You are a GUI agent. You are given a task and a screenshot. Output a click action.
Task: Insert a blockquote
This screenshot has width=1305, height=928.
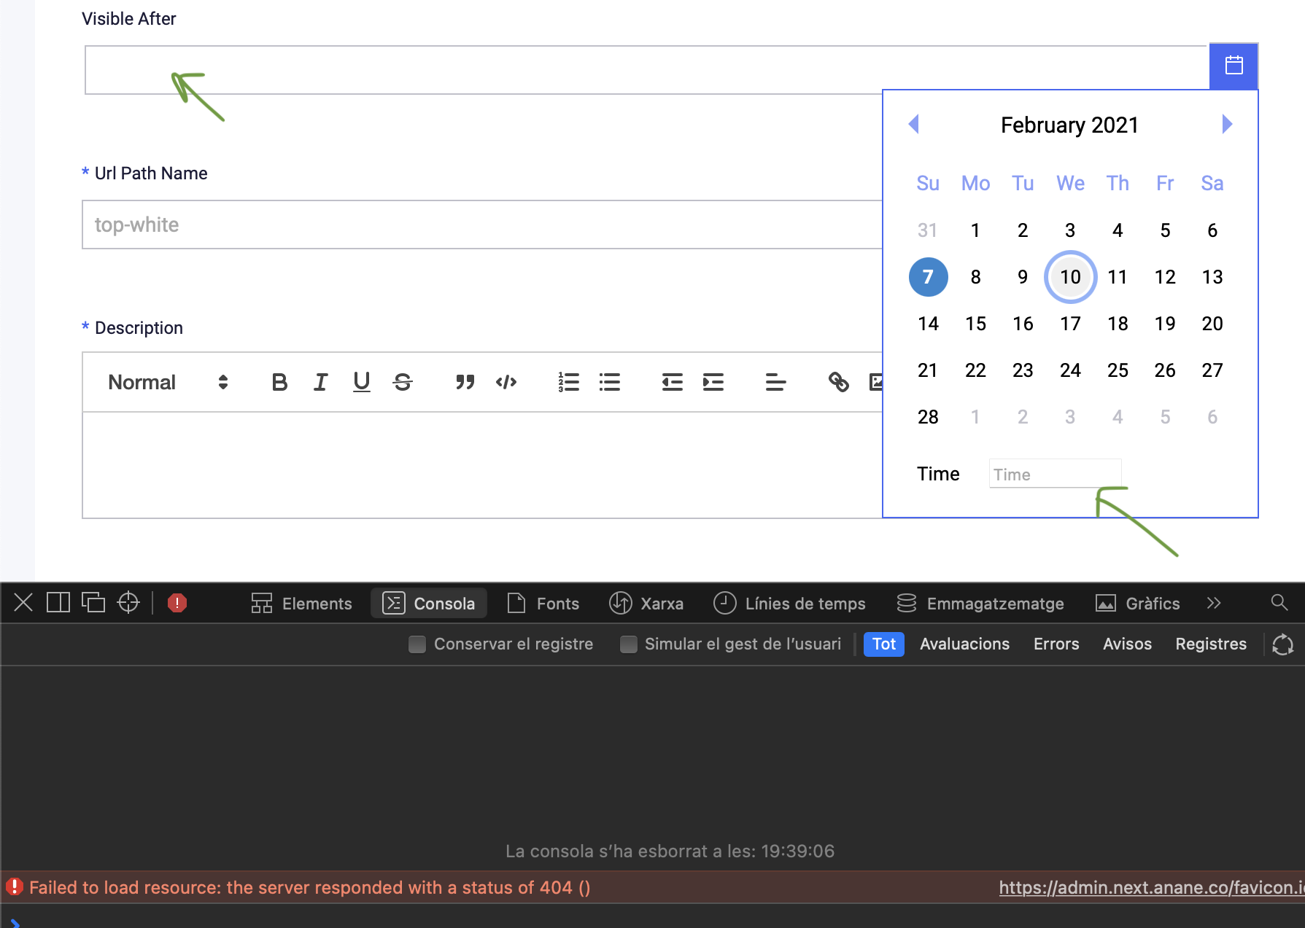tap(465, 381)
